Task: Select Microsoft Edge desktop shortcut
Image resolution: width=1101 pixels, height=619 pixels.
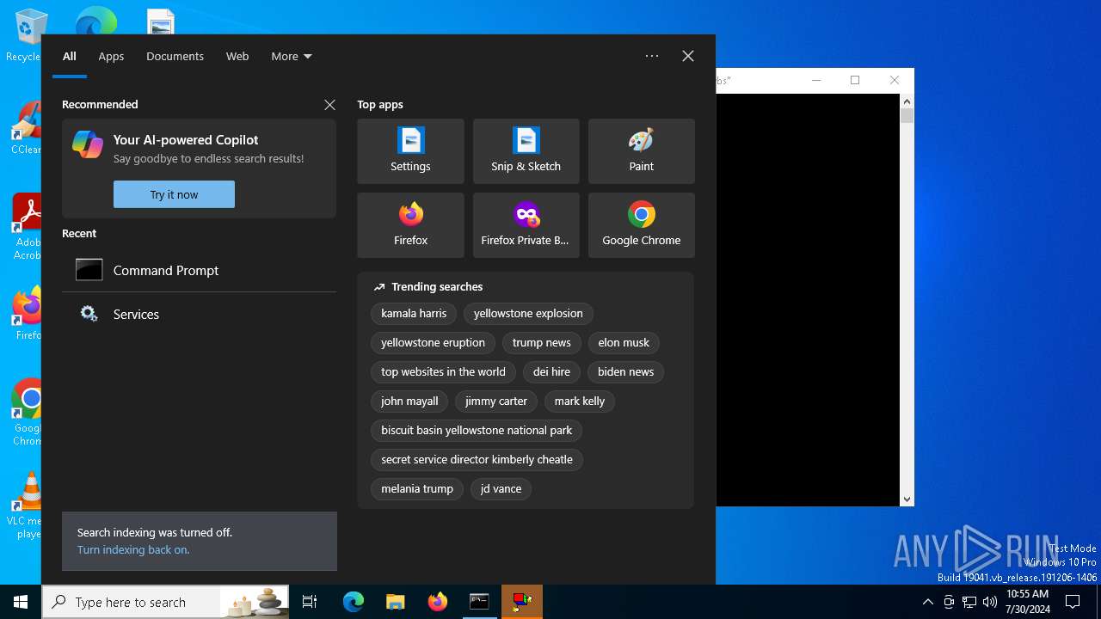Action: [x=96, y=21]
